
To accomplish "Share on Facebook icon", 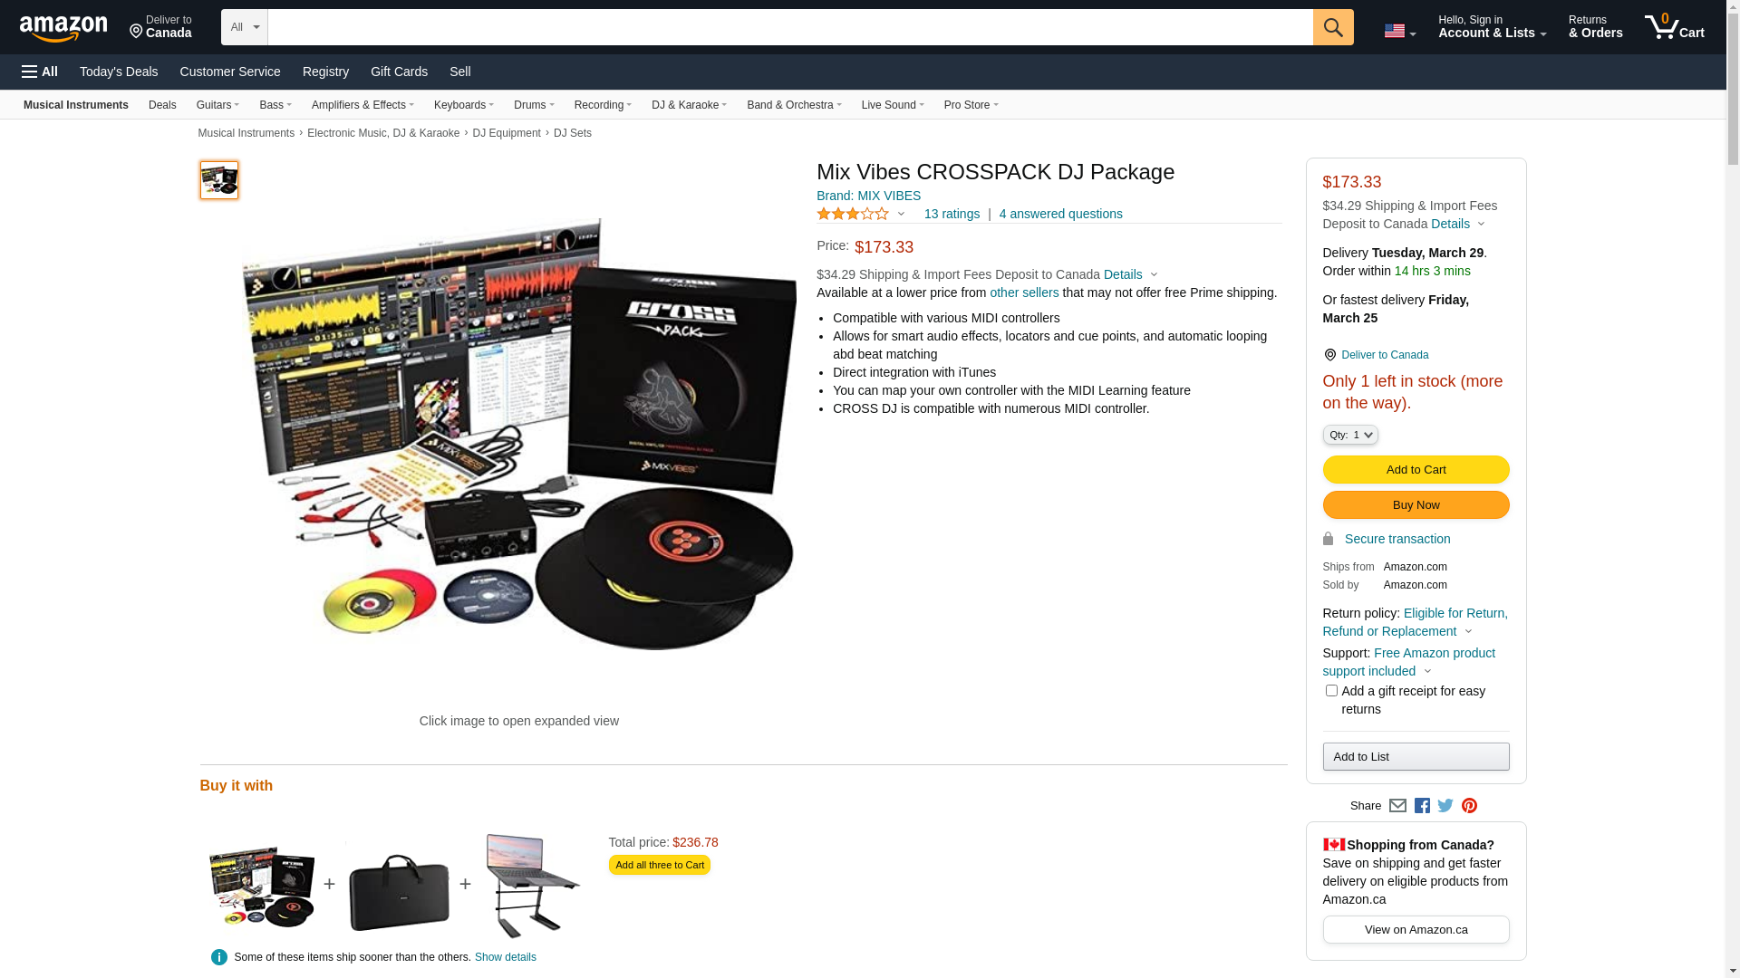I will point(1422,806).
